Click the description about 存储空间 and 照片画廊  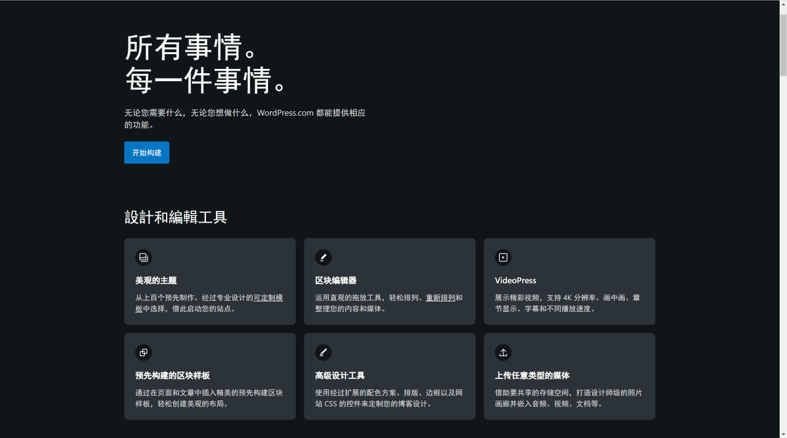click(569, 399)
